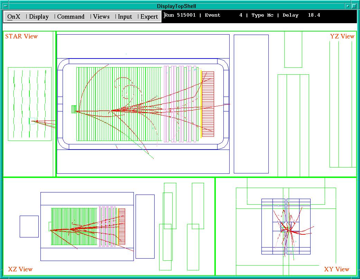Open the Input menu
This screenshot has width=360, height=279.
point(125,17)
